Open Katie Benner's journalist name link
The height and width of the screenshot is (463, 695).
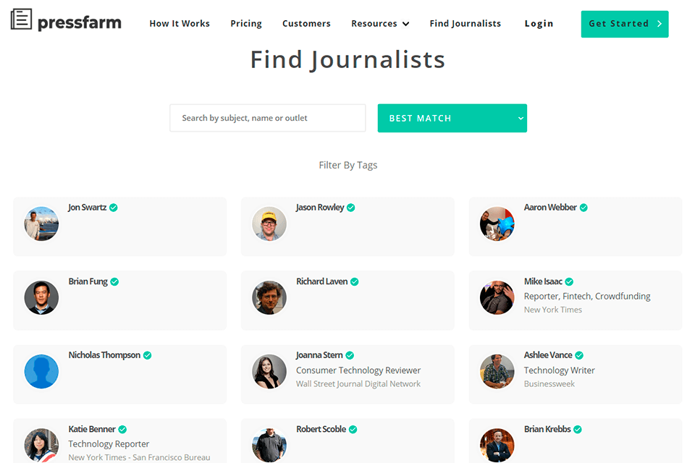(92, 429)
